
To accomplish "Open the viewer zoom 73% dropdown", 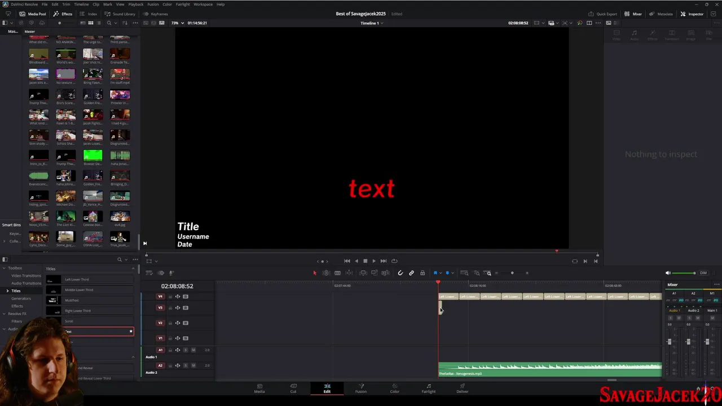I will pos(177,23).
